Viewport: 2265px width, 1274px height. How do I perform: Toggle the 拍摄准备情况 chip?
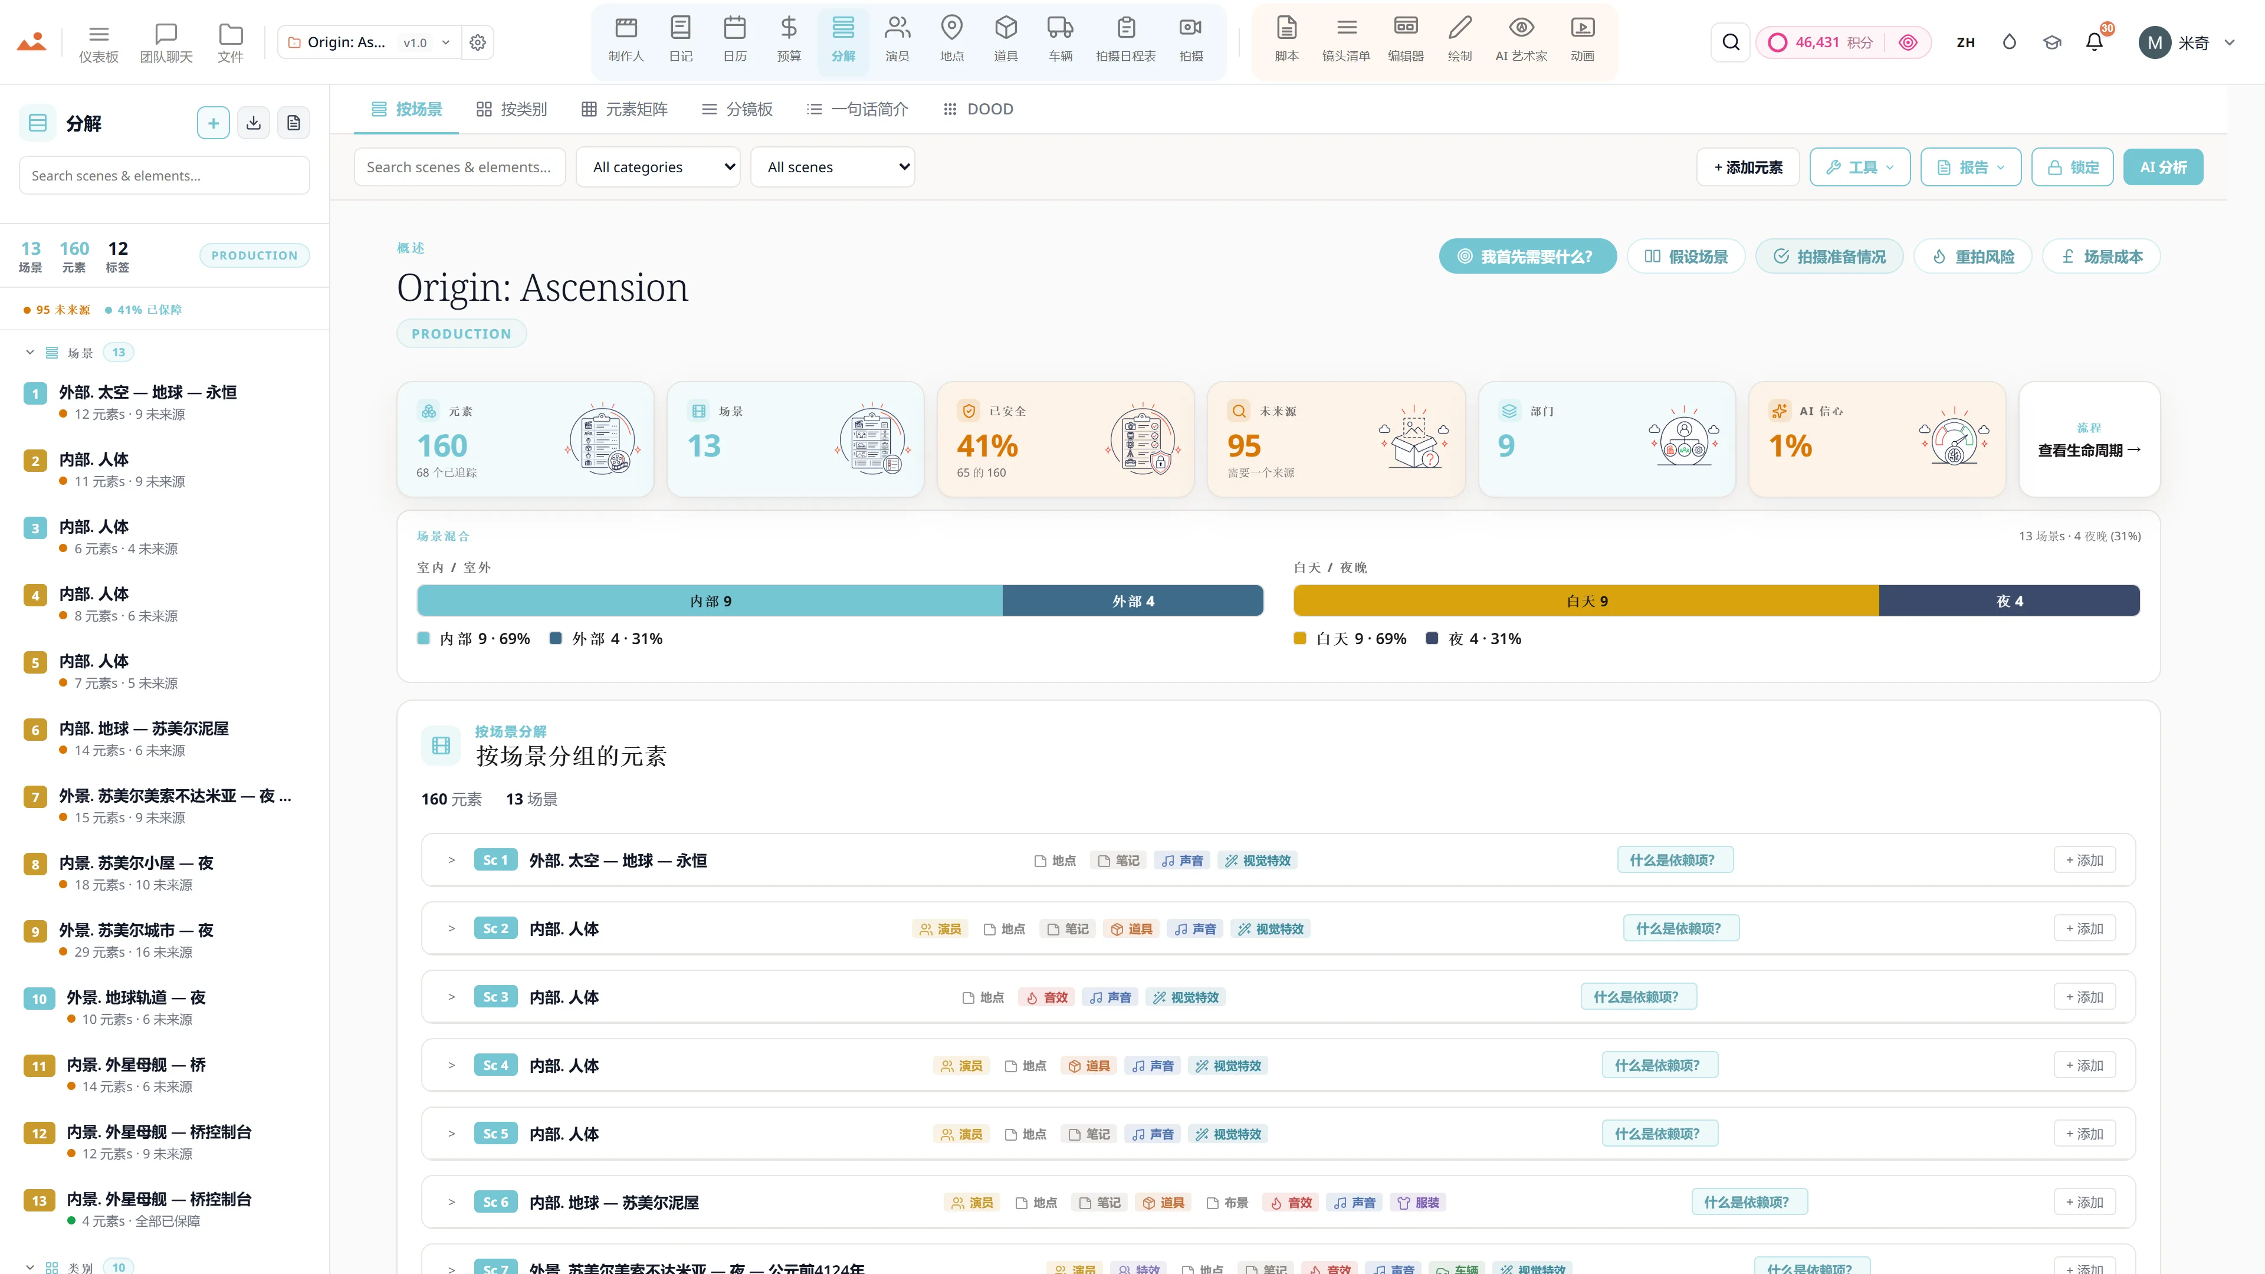1829,257
